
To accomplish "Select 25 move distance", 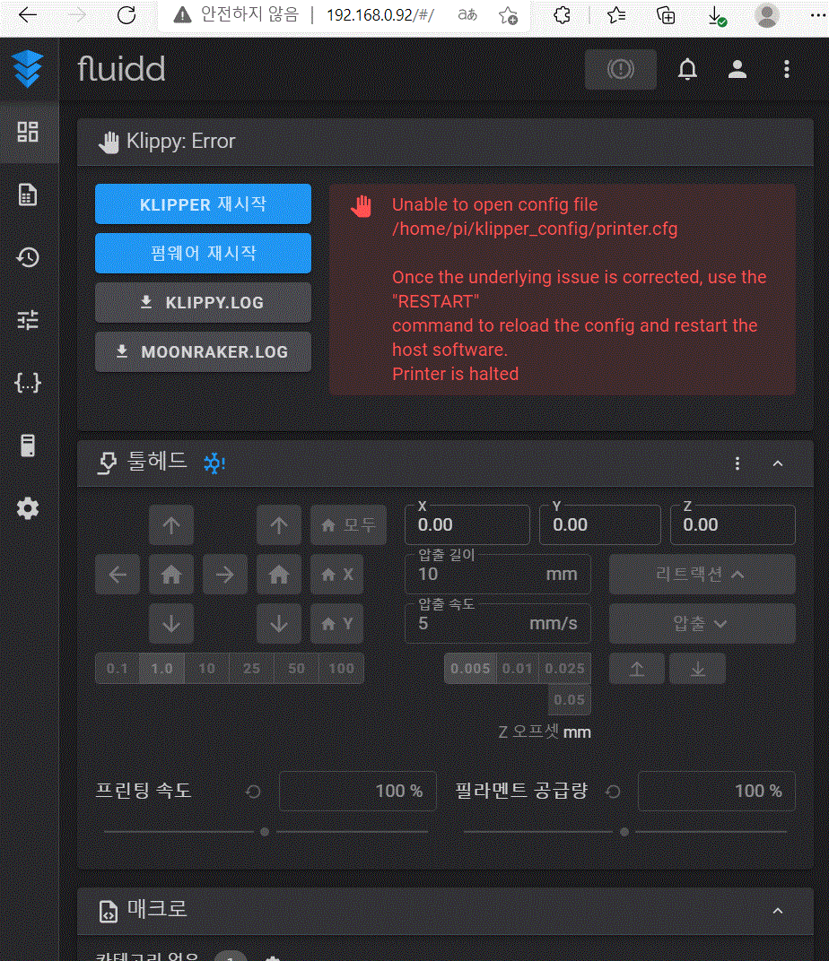I will pos(251,669).
